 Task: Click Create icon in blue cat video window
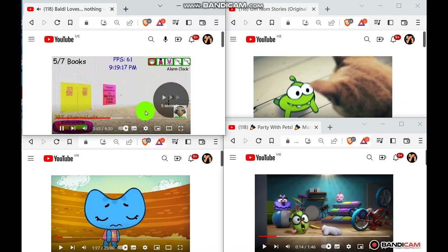pos(178,159)
